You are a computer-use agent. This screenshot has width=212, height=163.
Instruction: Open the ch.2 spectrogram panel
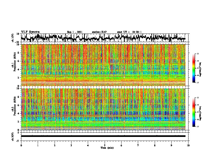(x=103, y=109)
